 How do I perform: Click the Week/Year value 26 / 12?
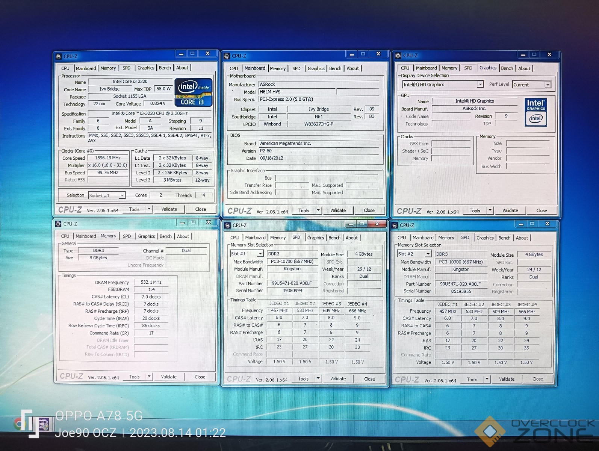(x=364, y=269)
